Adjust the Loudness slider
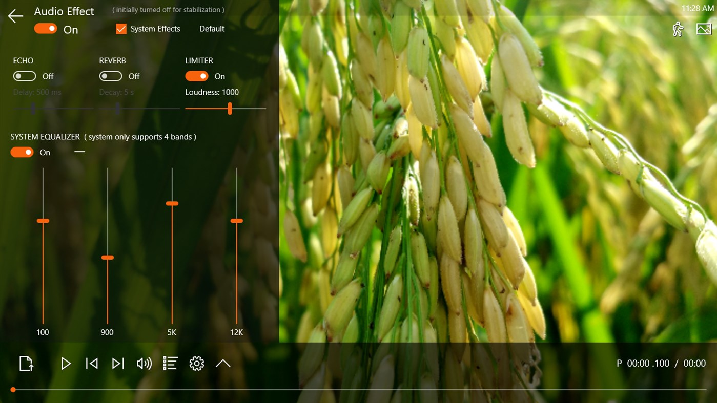This screenshot has height=403, width=717. pos(230,109)
